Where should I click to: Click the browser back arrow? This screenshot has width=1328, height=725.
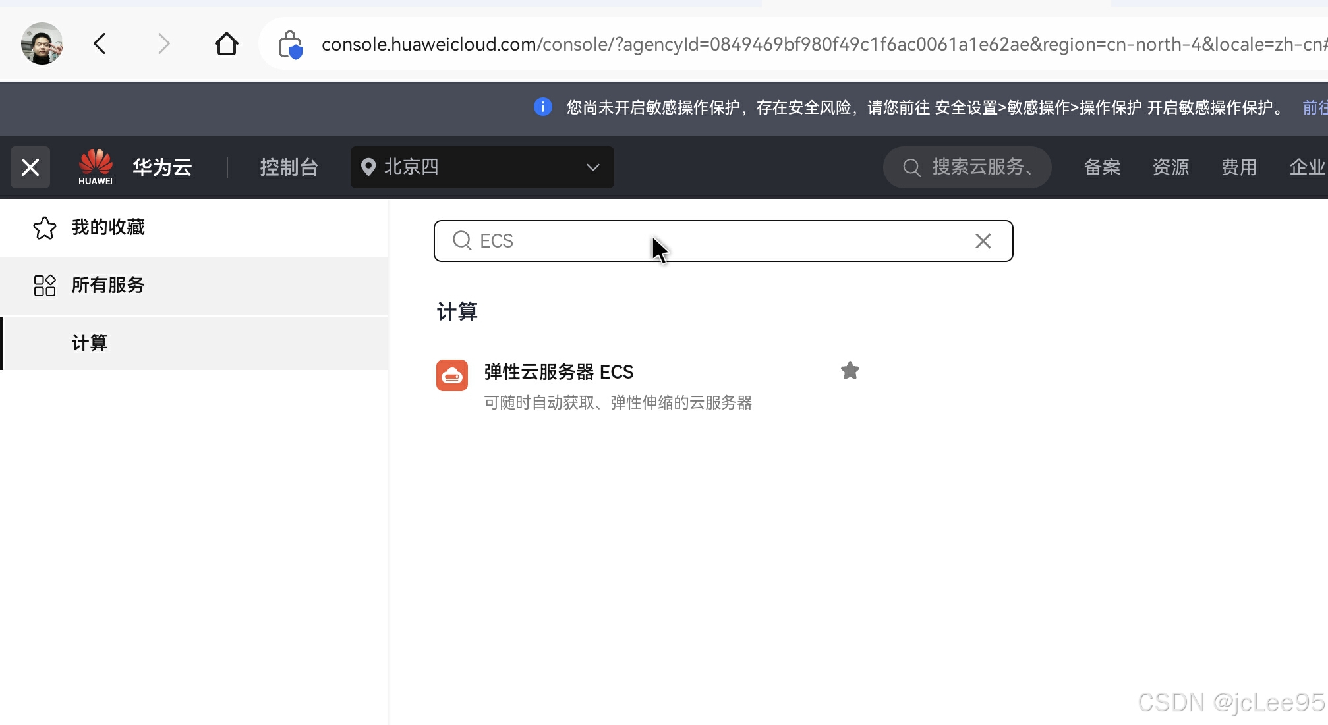[100, 44]
